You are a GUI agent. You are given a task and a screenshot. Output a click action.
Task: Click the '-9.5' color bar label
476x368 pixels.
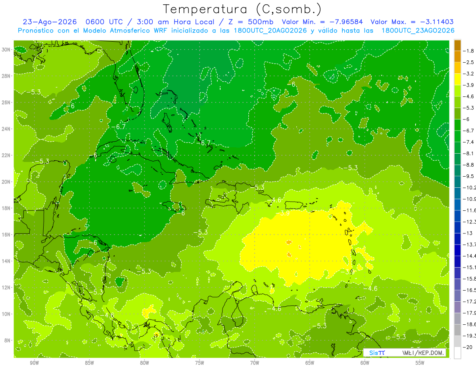pyautogui.click(x=469, y=176)
